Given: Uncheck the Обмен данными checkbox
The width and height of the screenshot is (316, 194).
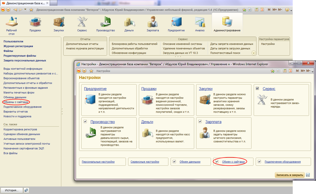Looking at the screenshot, I should click(174, 162).
